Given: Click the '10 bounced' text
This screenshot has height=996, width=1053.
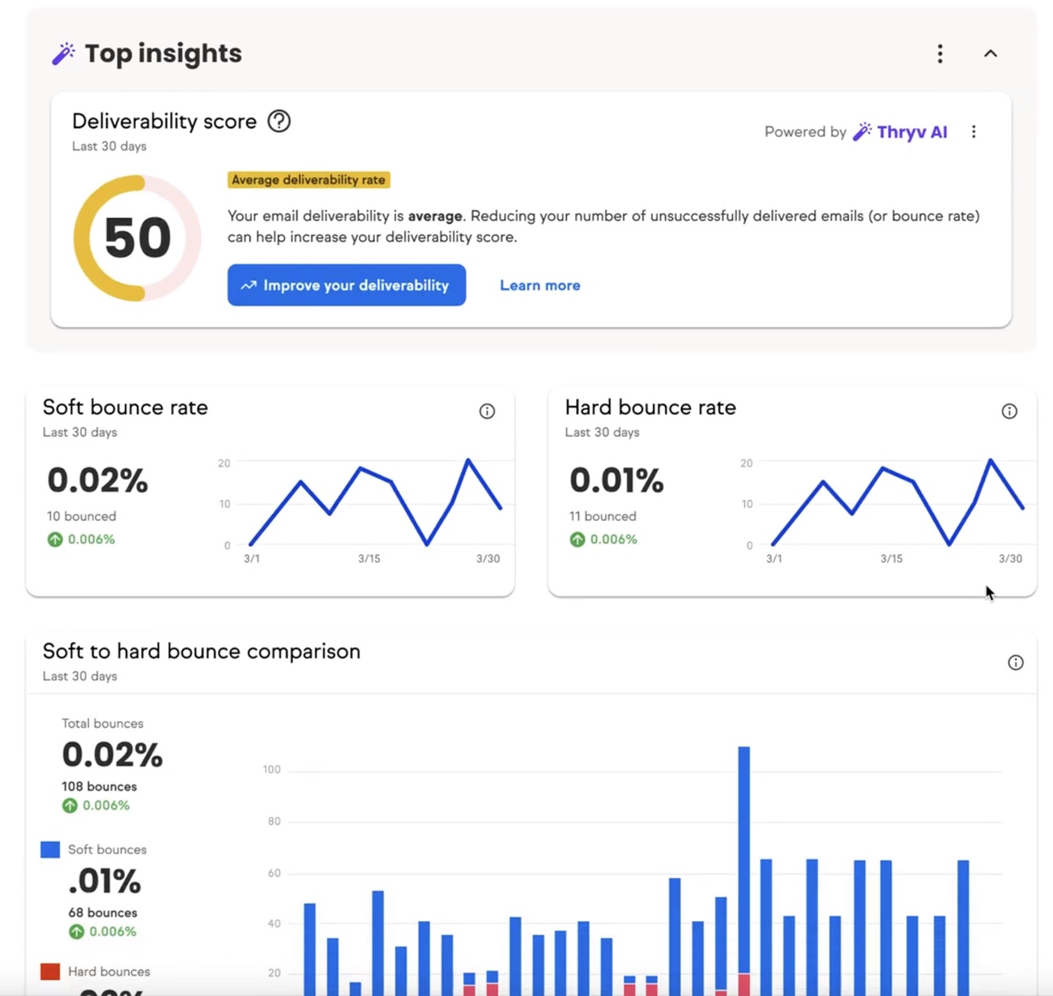Looking at the screenshot, I should click(x=81, y=516).
